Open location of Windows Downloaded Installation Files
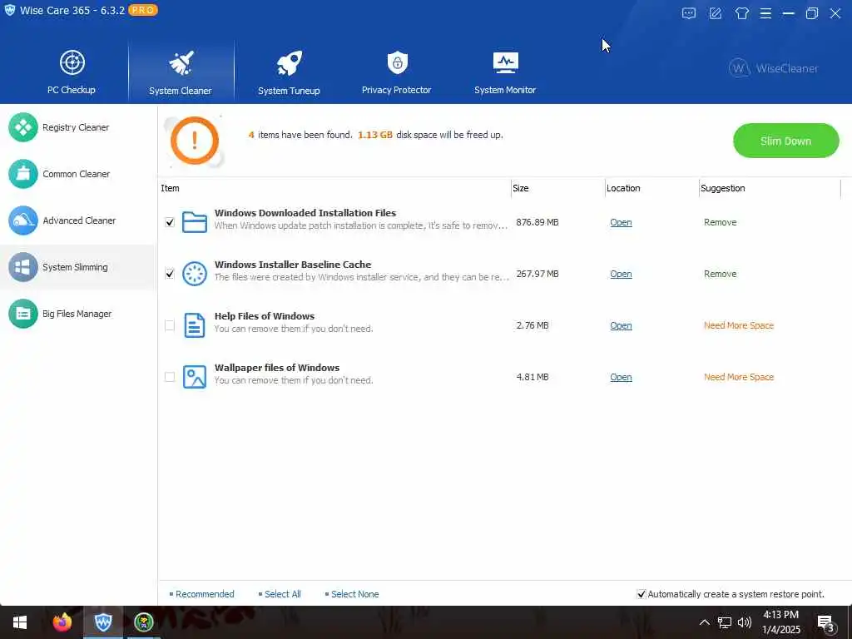The image size is (852, 639). click(621, 222)
